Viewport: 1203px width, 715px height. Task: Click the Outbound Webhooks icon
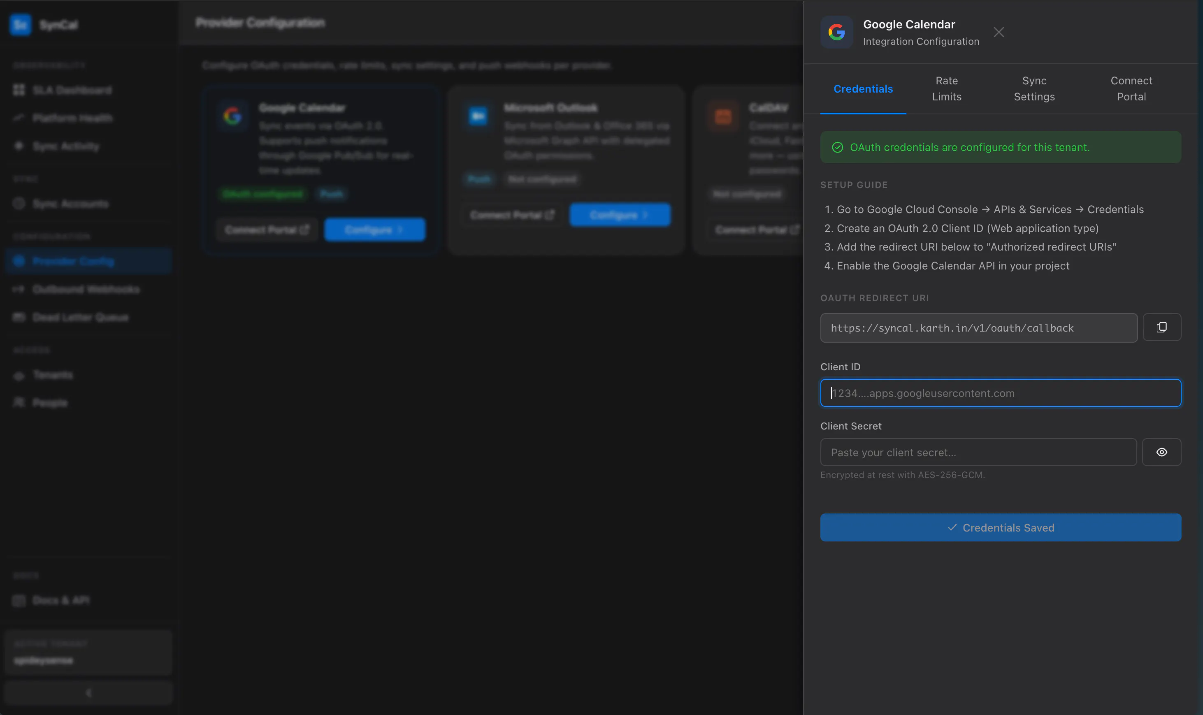pyautogui.click(x=19, y=289)
